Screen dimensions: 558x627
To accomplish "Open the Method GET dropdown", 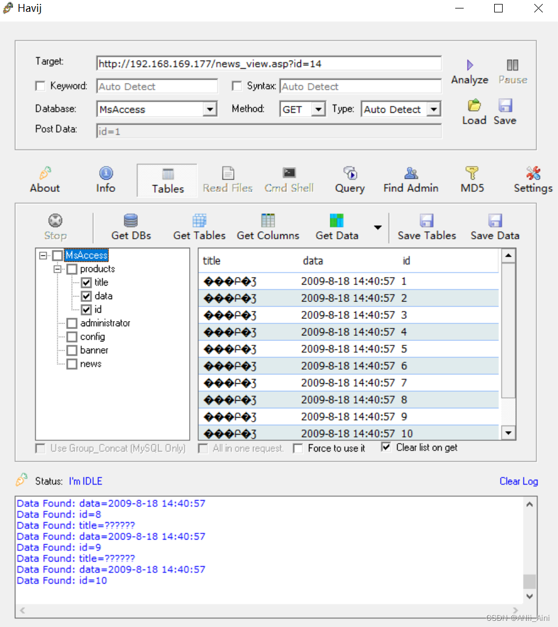I will click(x=318, y=109).
